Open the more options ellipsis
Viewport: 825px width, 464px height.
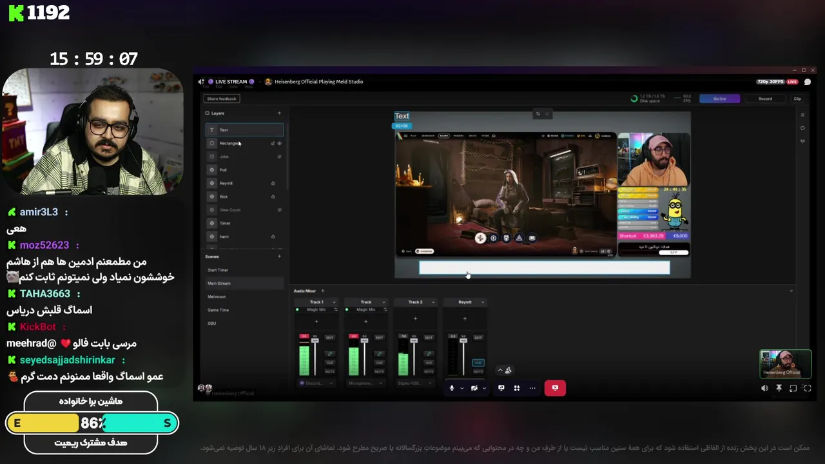click(x=532, y=388)
